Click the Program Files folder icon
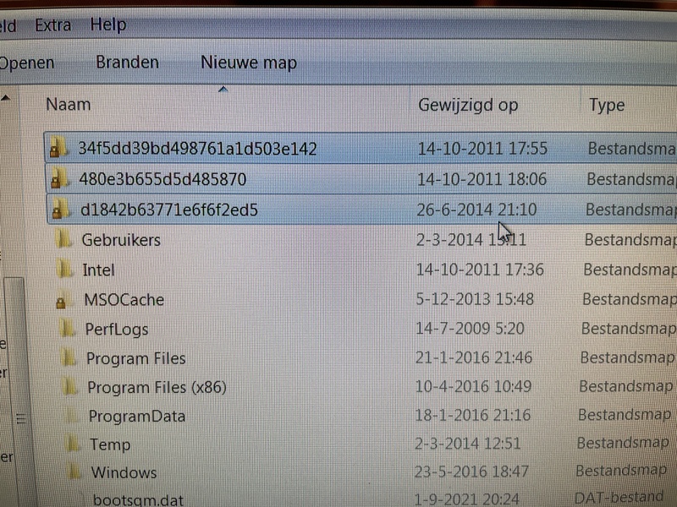Viewport: 677px width, 507px height. (69, 357)
